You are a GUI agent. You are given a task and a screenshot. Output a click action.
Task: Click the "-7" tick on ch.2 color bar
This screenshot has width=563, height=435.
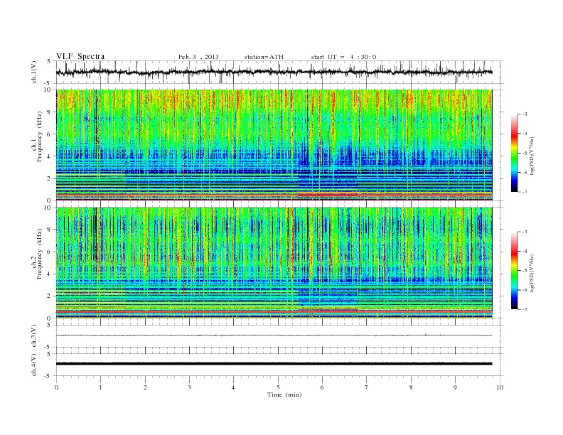point(524,309)
